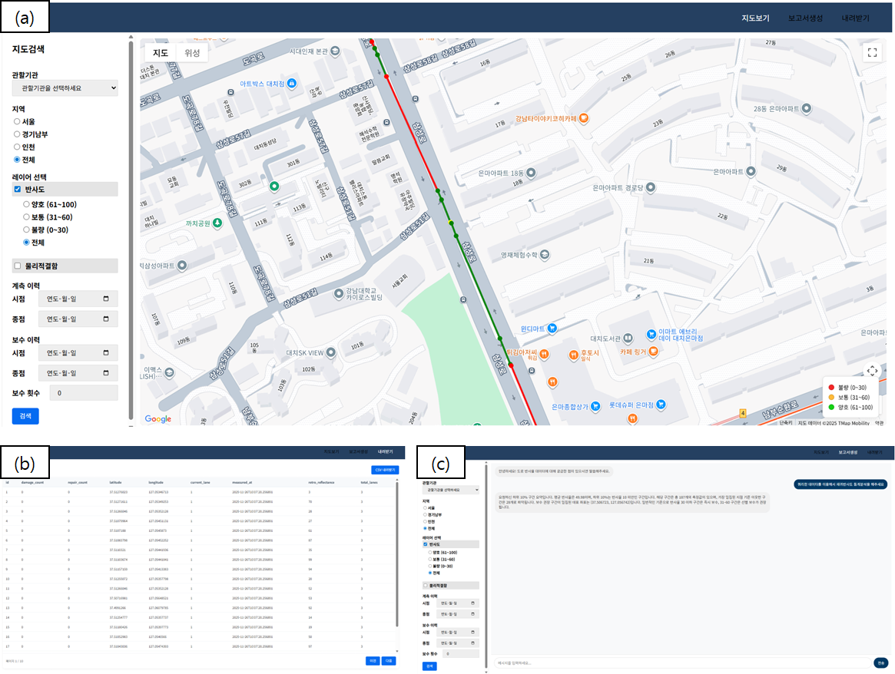The image size is (895, 674).
Task: Open the 관할기관 dropdown in chat panel (c)
Action: [x=450, y=489]
